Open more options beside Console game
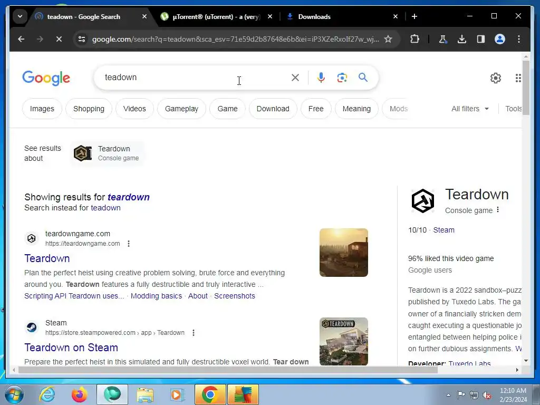 point(498,210)
